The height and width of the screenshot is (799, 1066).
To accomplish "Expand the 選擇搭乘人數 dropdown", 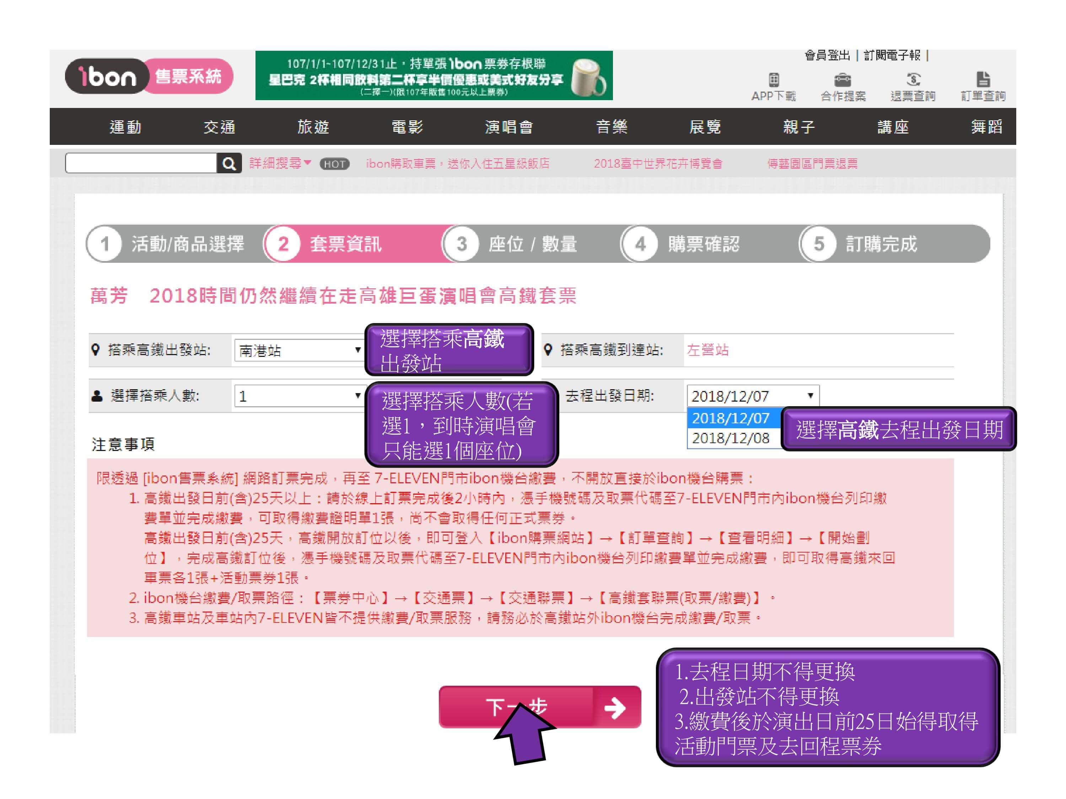I will (x=299, y=396).
